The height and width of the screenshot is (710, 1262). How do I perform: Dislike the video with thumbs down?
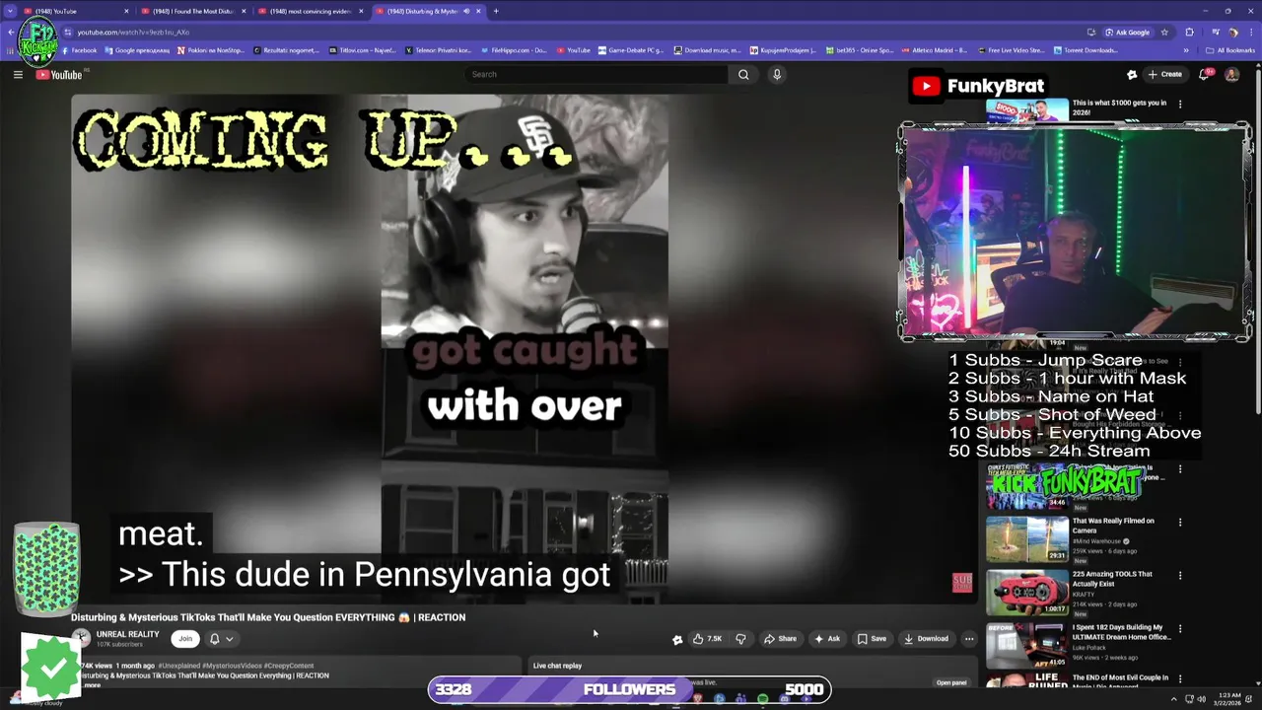741,639
